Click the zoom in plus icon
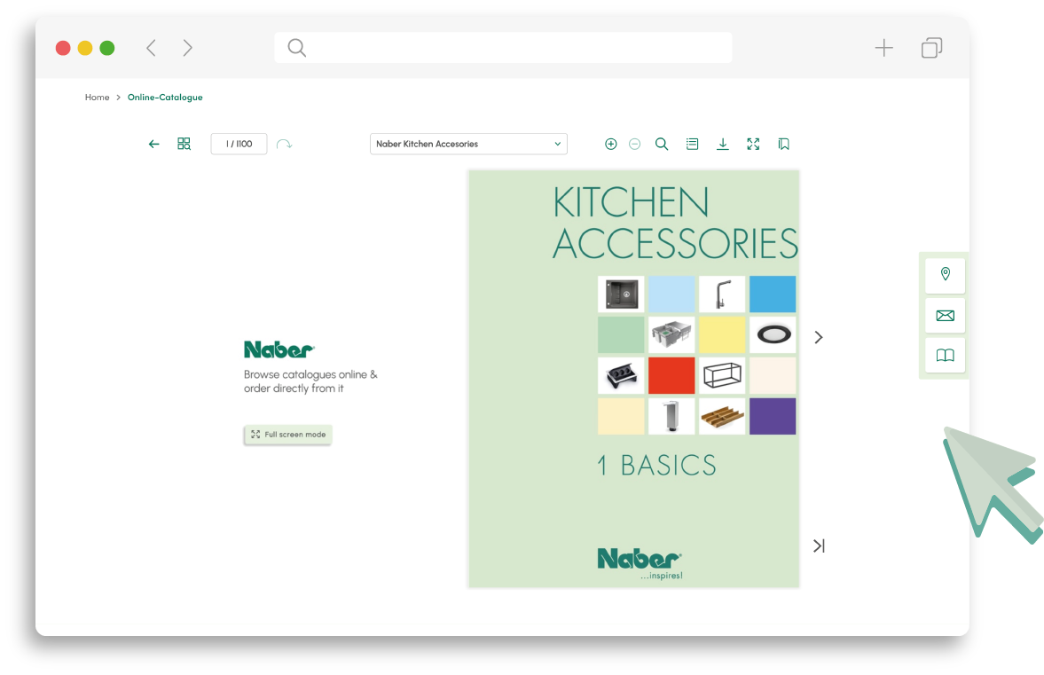The width and height of the screenshot is (1044, 675). click(610, 144)
